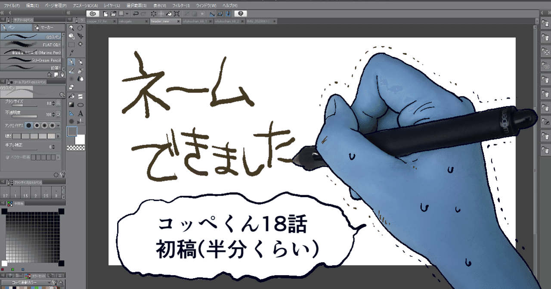
Task: Open the Clip Studio launcher icon
Action: pos(93,14)
